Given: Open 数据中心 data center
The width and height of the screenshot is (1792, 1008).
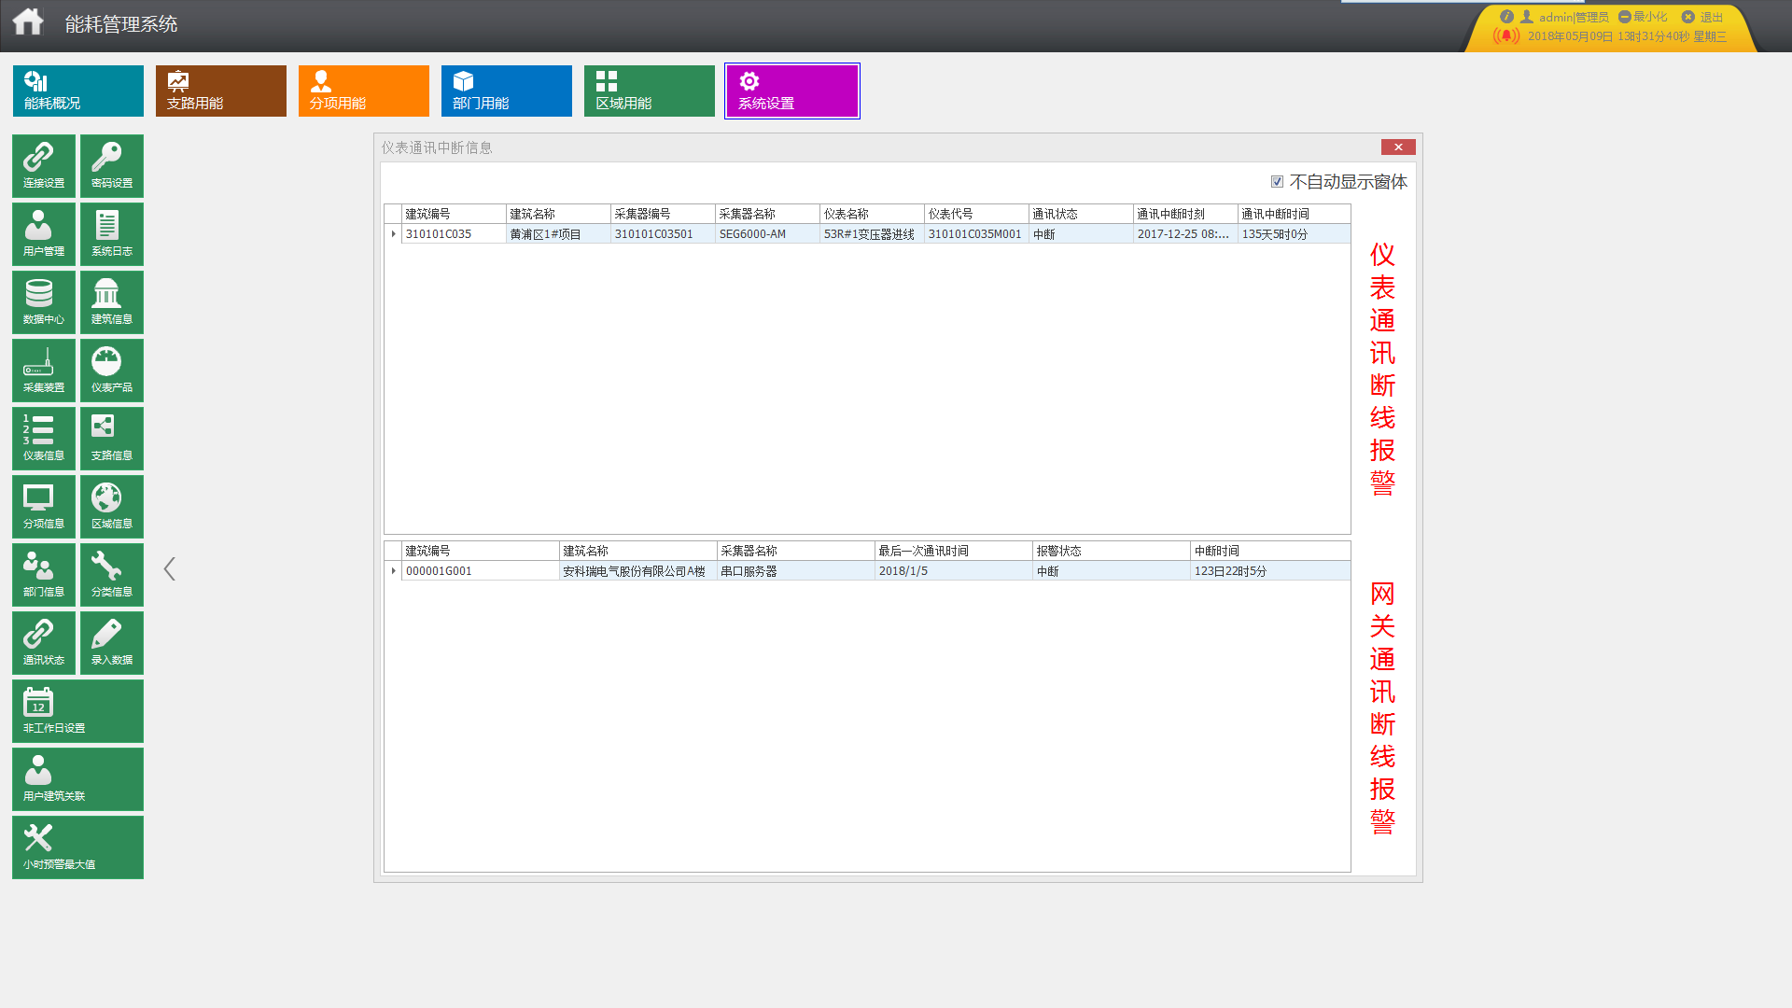Looking at the screenshot, I should pyautogui.click(x=43, y=301).
